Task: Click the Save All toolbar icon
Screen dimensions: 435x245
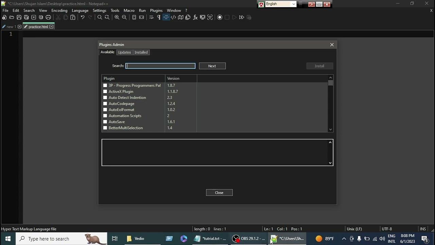Action: pos(26,17)
